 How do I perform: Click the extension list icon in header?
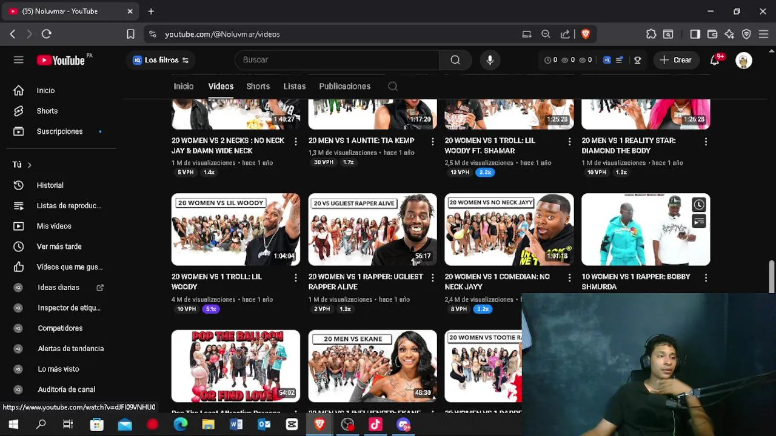click(619, 60)
